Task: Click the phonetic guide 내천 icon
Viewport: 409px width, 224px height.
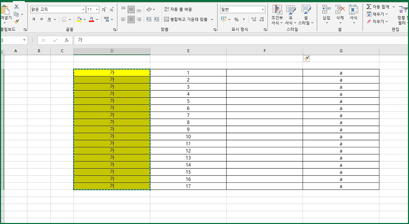Action: click(107, 19)
